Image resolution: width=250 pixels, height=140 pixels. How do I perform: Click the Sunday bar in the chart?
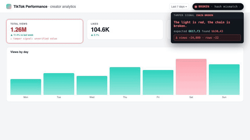(224, 79)
